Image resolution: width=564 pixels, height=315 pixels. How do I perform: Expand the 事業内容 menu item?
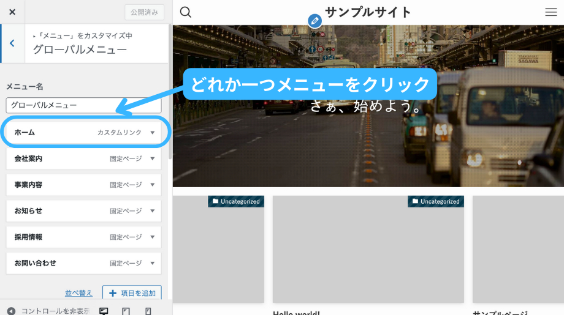[153, 185]
